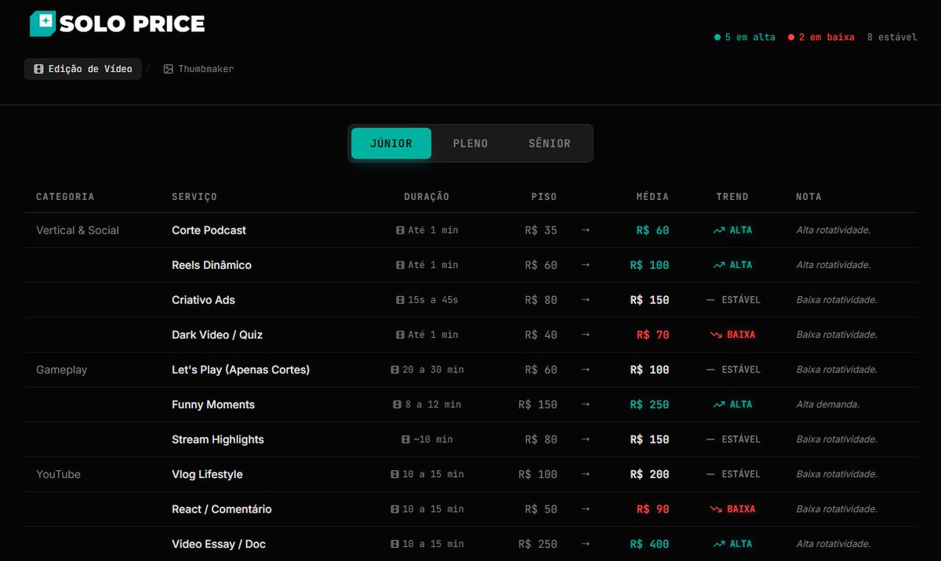
Task: Click the film duration icon for Reels Dinâmico
Action: point(400,265)
